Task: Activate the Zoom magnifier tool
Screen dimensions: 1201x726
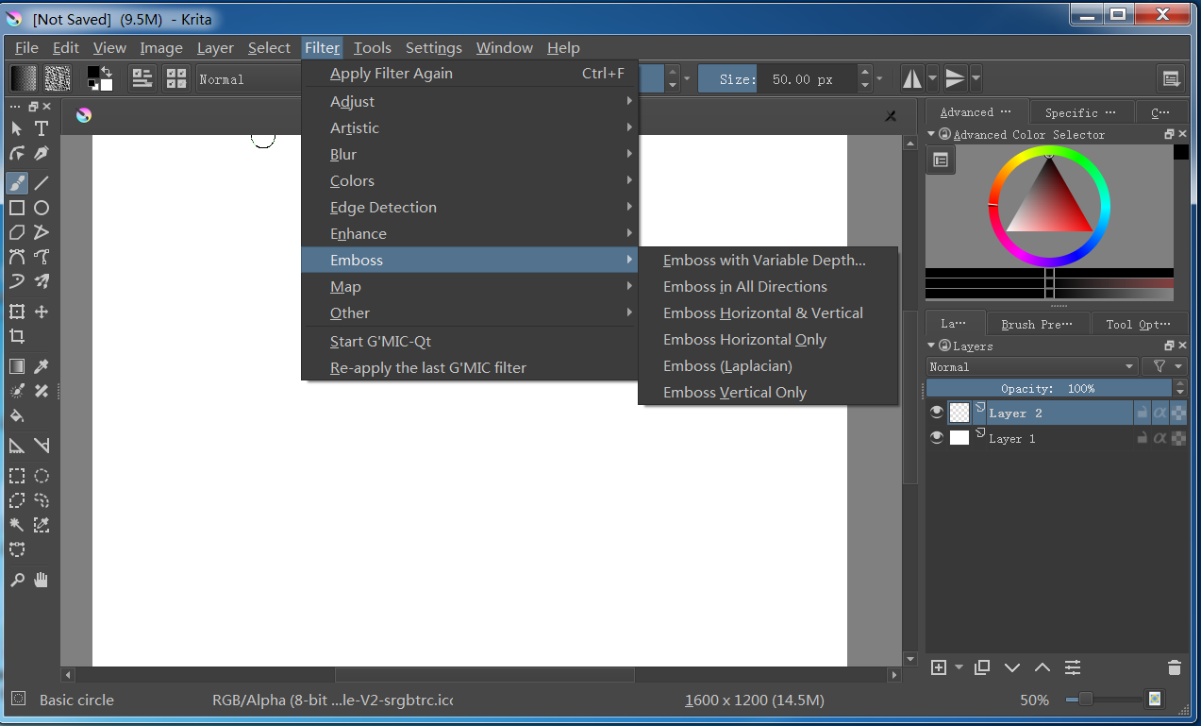Action: [x=17, y=580]
